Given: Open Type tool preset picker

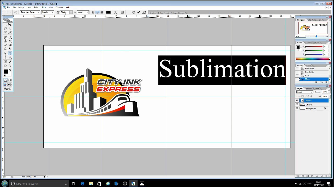Looking at the screenshot, I should click(x=8, y=12).
